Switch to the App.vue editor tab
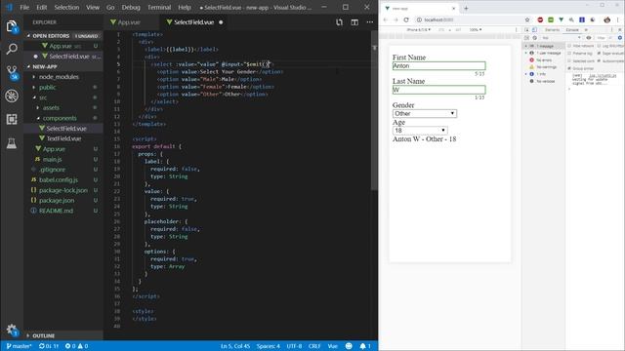 coord(129,22)
